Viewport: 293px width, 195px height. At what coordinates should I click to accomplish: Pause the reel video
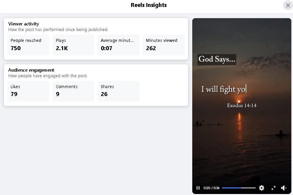click(198, 188)
